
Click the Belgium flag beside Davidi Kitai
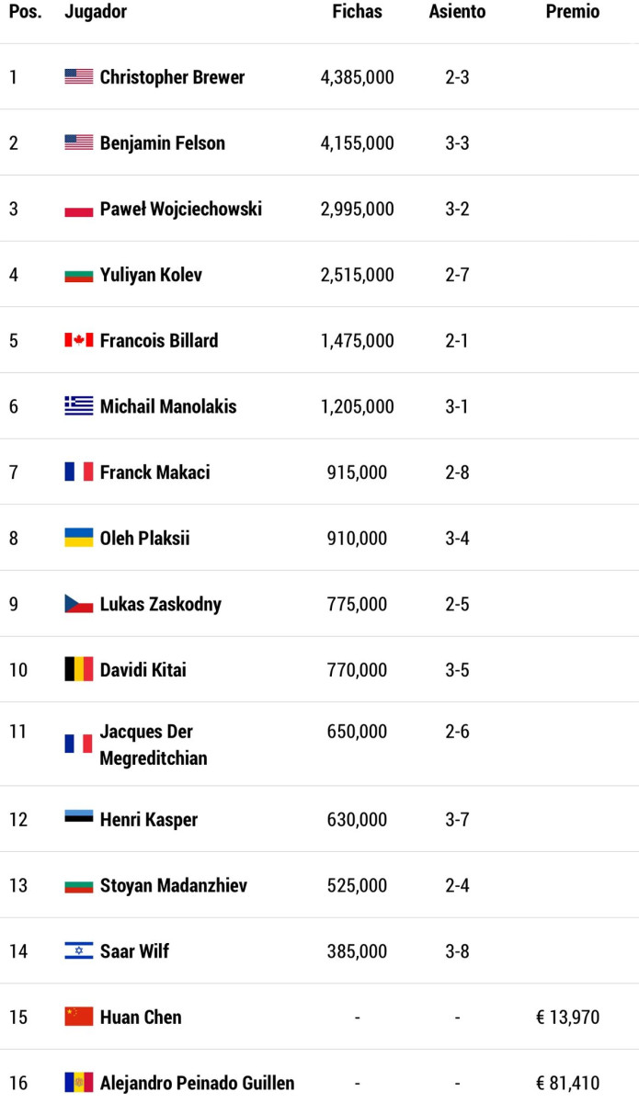(78, 669)
